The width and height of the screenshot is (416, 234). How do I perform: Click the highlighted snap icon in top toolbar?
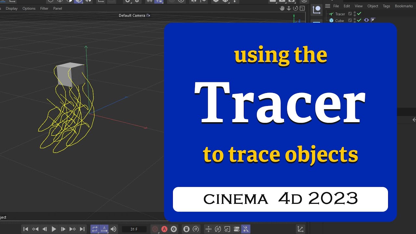click(x=159, y=1)
